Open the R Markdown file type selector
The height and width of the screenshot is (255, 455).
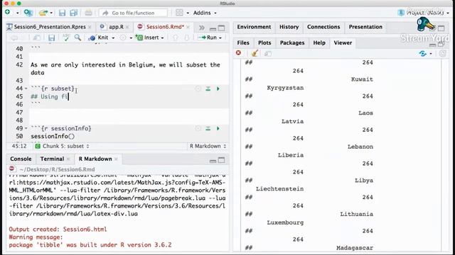(x=208, y=147)
